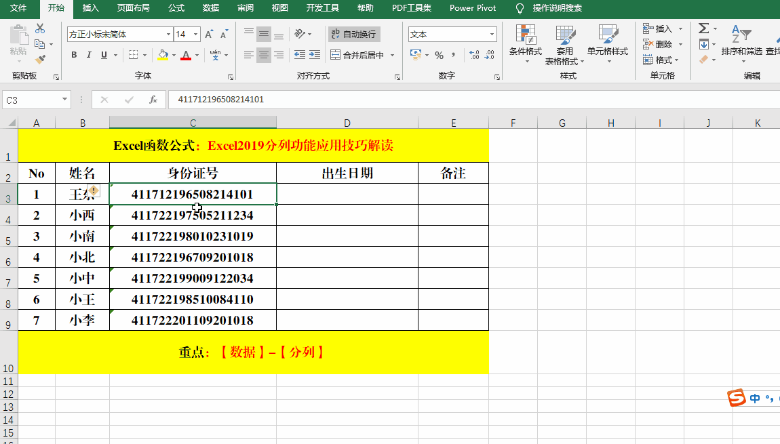Click the borders icon
The image size is (780, 444).
[x=133, y=55]
